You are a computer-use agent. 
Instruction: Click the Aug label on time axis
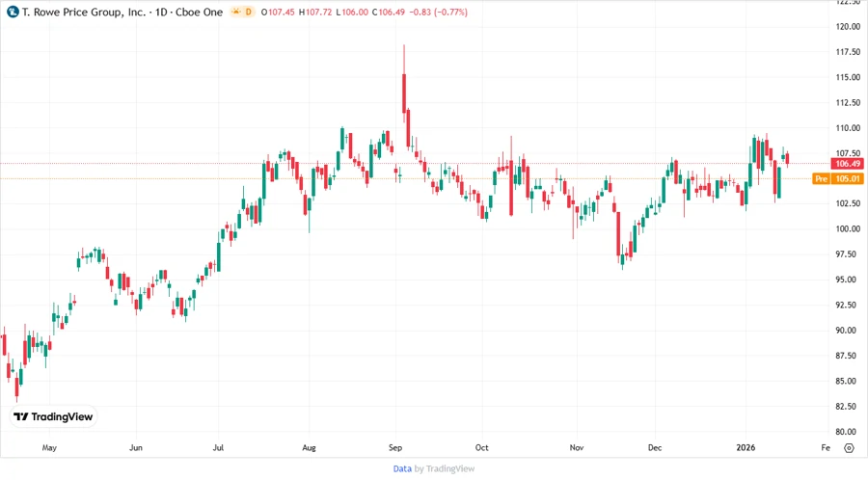(309, 448)
